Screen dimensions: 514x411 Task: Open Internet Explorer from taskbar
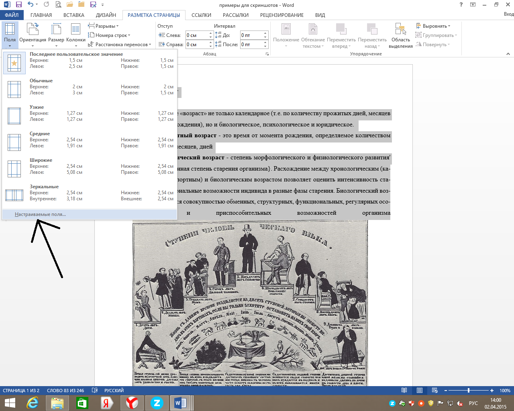(33, 403)
